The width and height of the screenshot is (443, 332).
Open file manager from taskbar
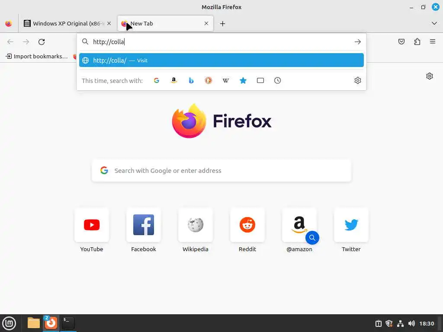34,323
